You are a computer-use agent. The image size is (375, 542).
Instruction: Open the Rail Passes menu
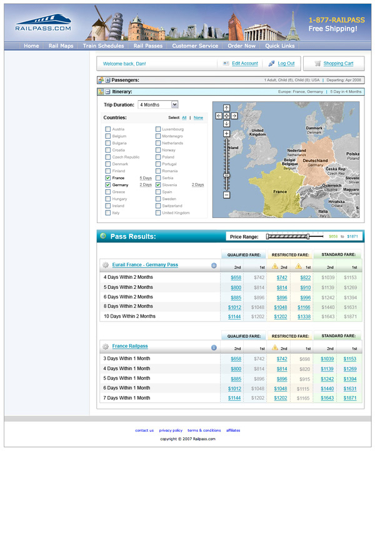[x=148, y=46]
